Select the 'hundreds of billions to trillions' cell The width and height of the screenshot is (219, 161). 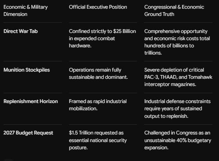(x=177, y=42)
